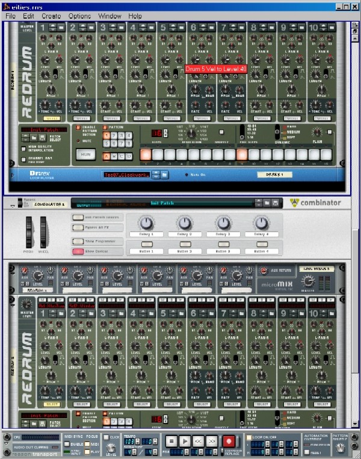The image size is (361, 459).
Task: Toggle Loop On/Off in transport
Action: [x=249, y=437]
